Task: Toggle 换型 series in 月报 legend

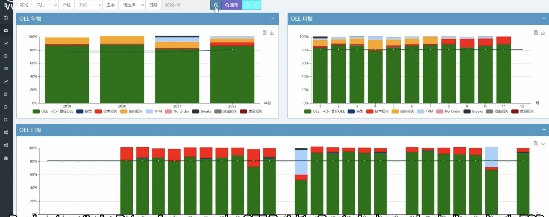Action: tap(355, 111)
